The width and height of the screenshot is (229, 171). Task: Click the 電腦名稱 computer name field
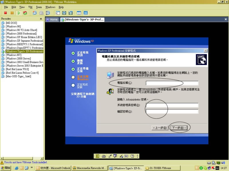point(172,83)
